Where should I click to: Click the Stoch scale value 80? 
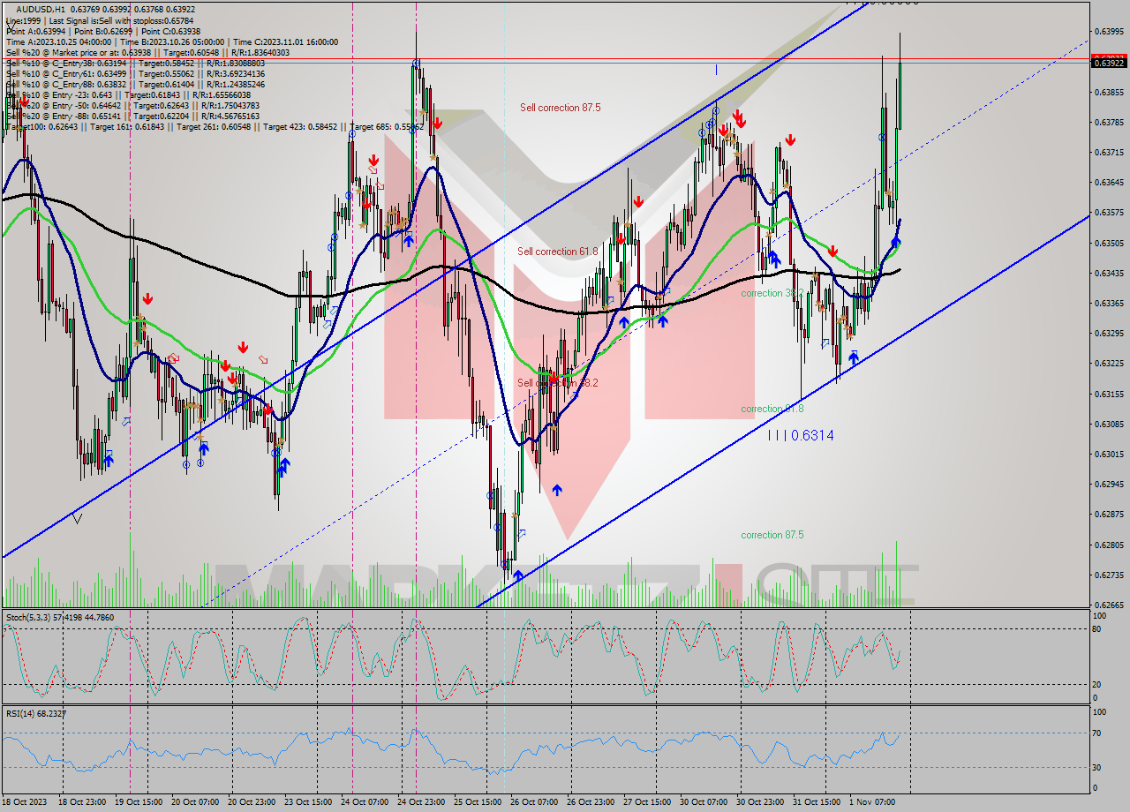coord(1098,628)
